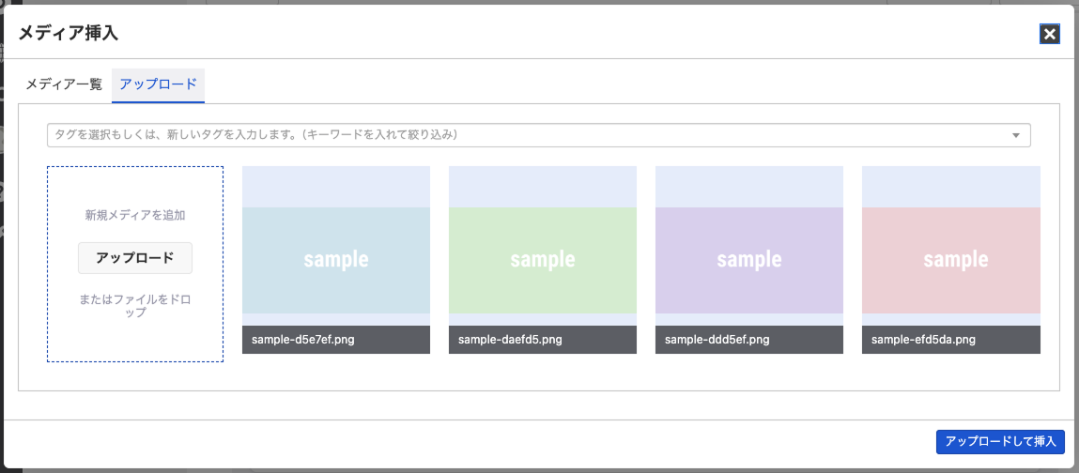Select the アップロード tab
The width and height of the screenshot is (1079, 473).
159,84
